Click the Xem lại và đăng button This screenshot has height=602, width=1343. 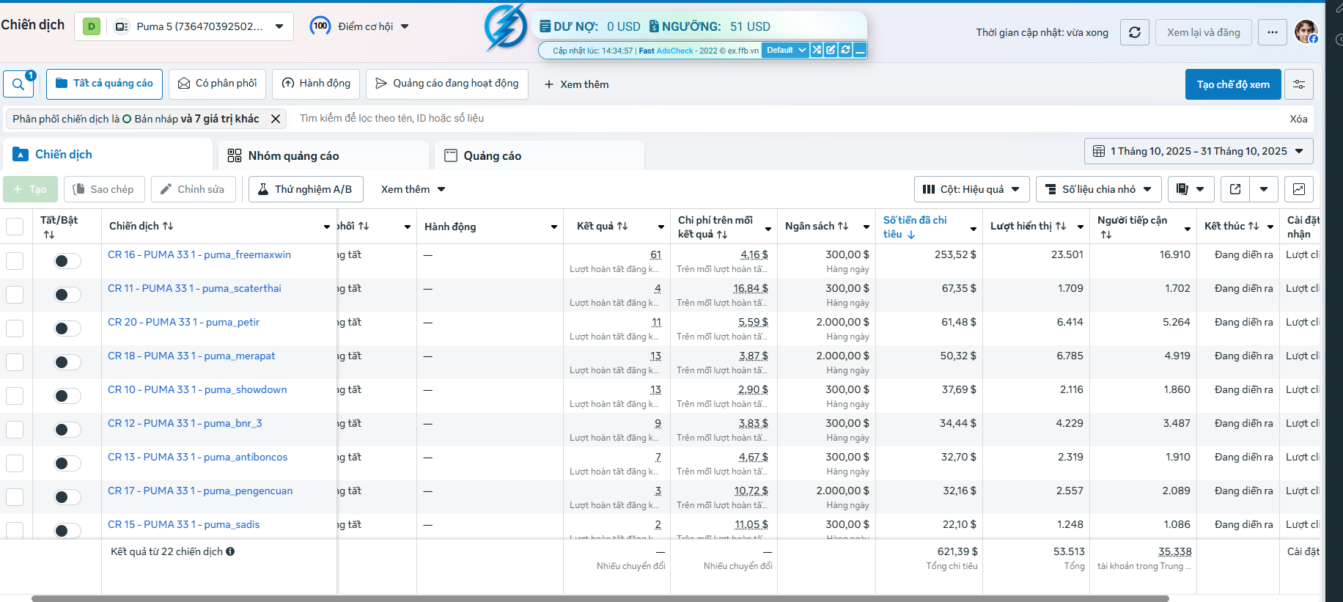click(1204, 32)
